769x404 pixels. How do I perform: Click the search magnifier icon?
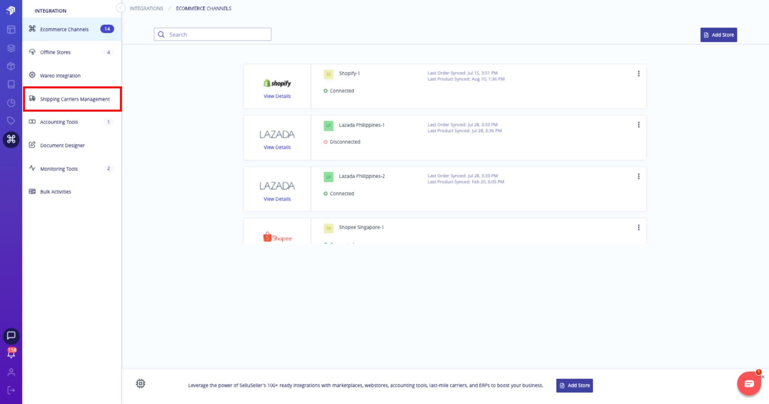tap(161, 34)
